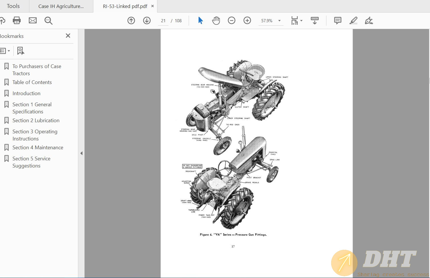This screenshot has height=278, width=430.
Task: Find current bookmark icon
Action: point(20,51)
